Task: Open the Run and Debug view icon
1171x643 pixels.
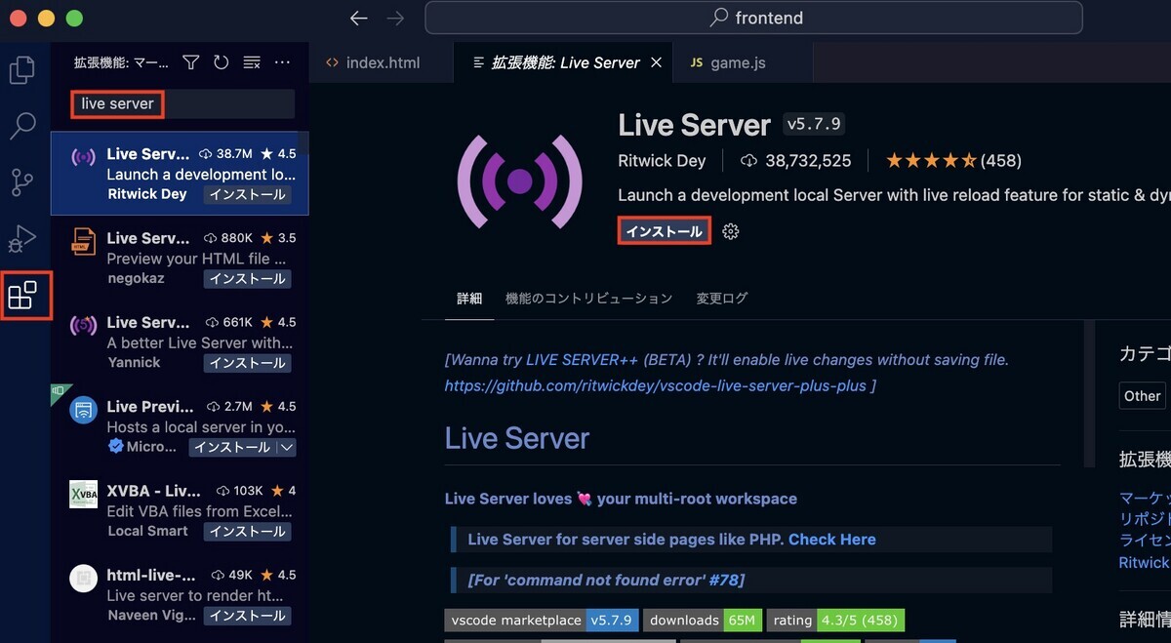Action: click(x=21, y=239)
